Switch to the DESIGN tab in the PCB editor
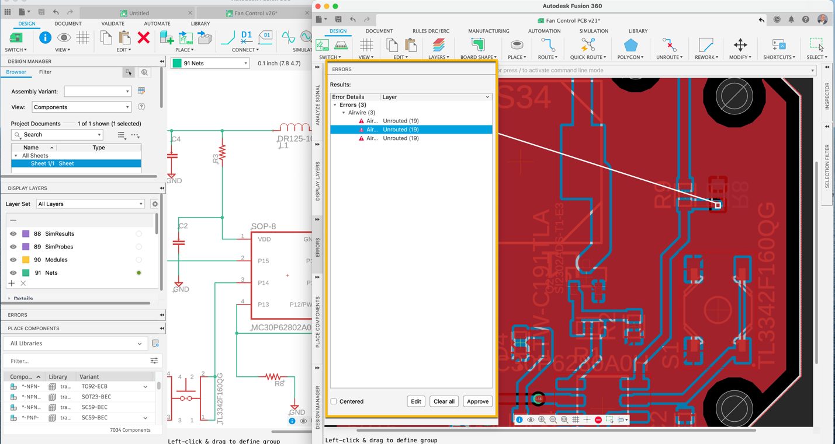 click(x=338, y=30)
